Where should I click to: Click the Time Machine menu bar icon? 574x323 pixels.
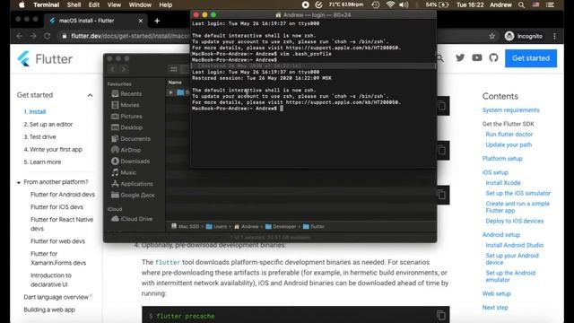(375, 4)
